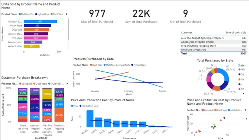The image size is (249, 140).
Task: Select Multitool Su... bar showing 477
Action: click(x=40, y=21)
